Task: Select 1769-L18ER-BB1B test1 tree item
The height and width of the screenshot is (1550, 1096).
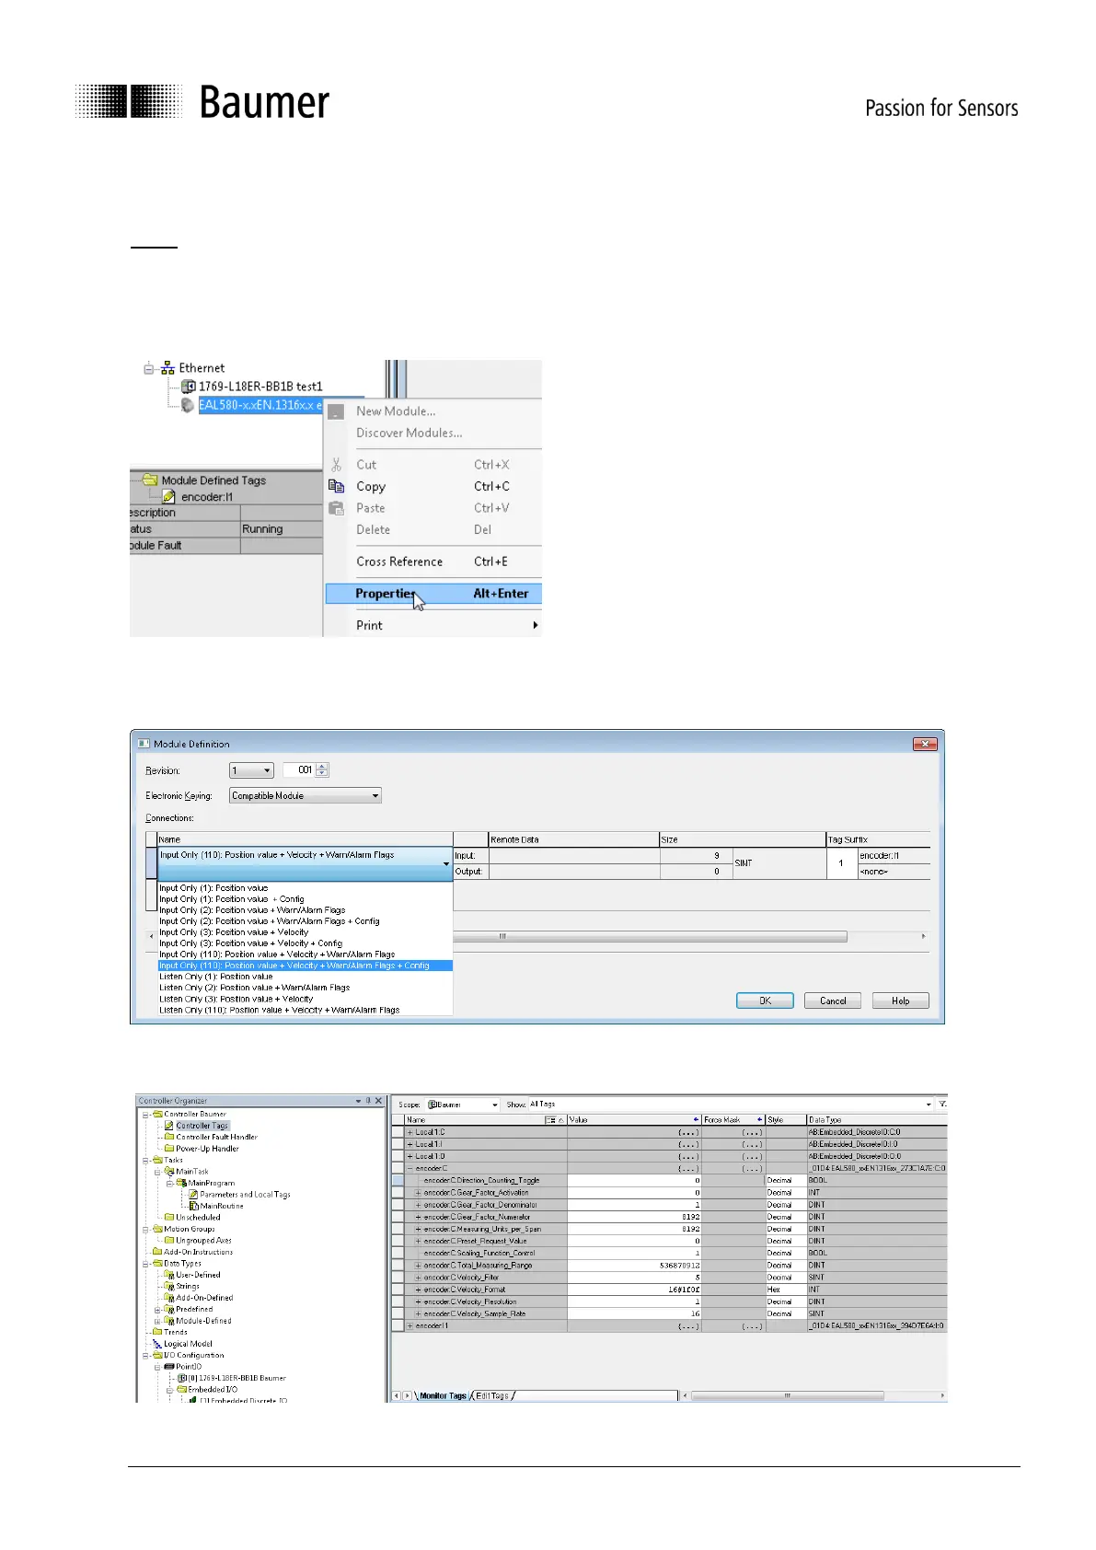Action: pyautogui.click(x=260, y=387)
